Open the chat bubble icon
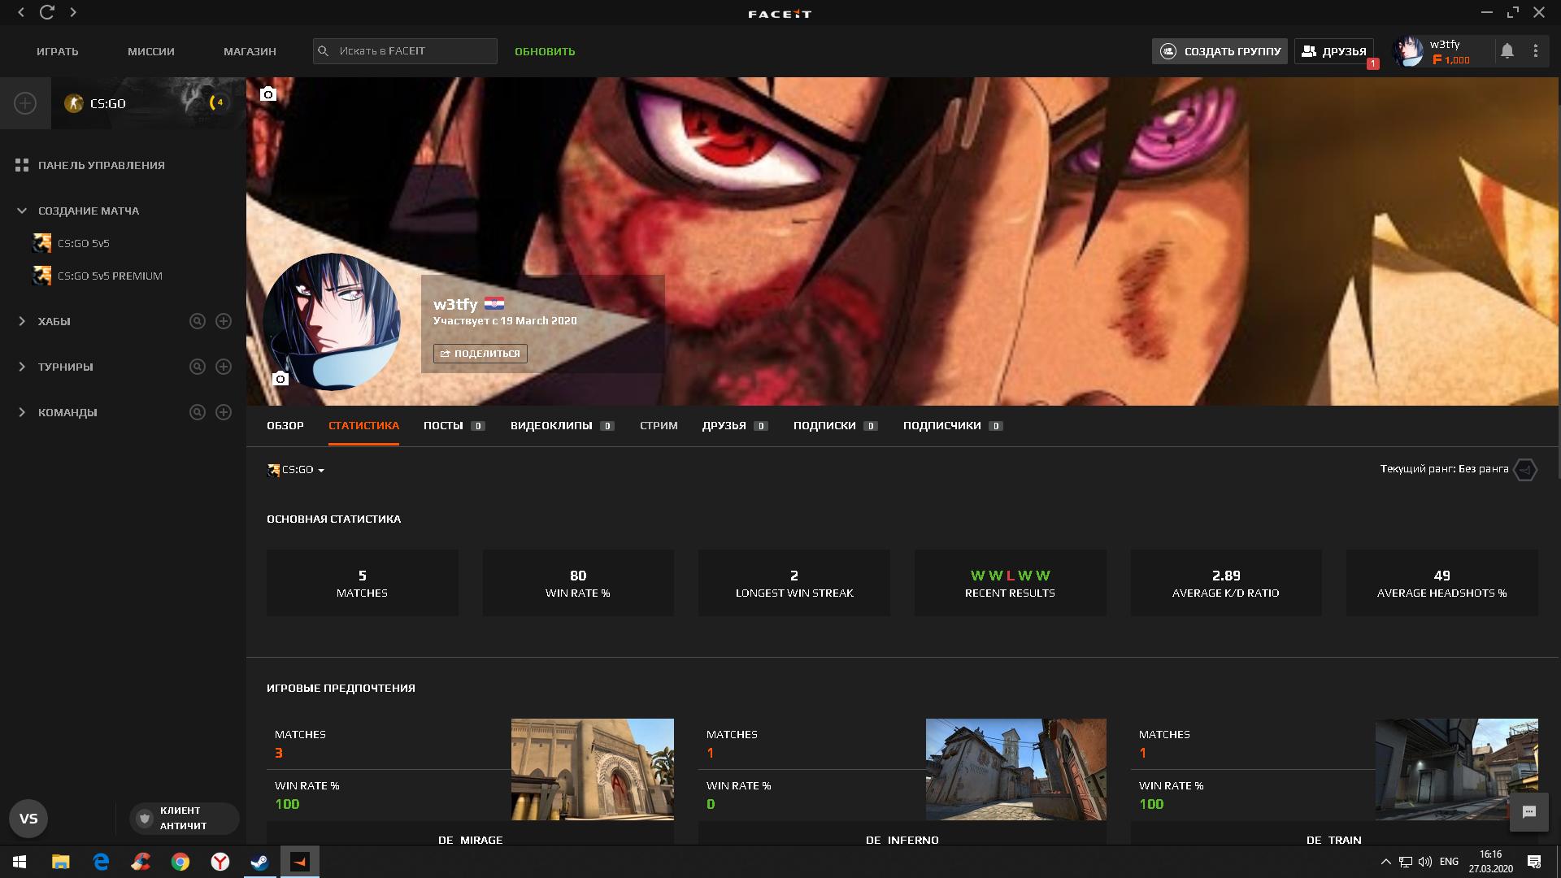Viewport: 1561px width, 878px height. point(1528,812)
